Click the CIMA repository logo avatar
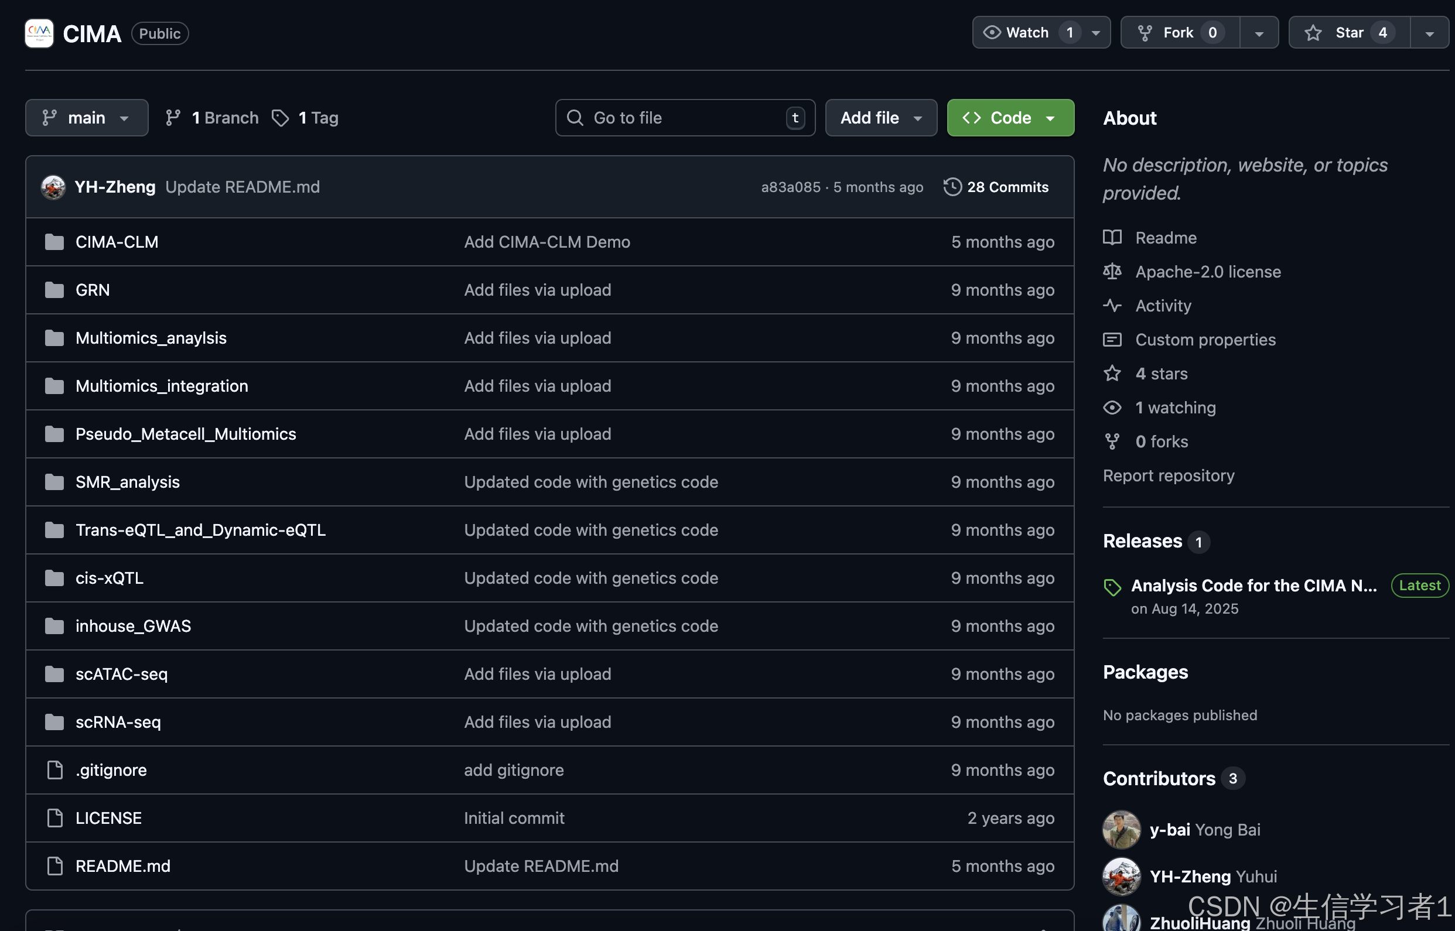This screenshot has height=931, width=1455. [39, 33]
